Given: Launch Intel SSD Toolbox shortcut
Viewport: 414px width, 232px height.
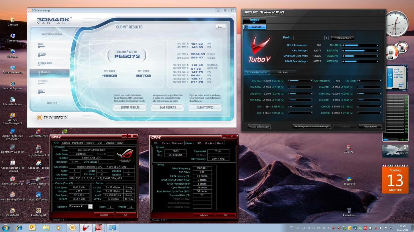Looking at the screenshot, I should click(x=39, y=197).
